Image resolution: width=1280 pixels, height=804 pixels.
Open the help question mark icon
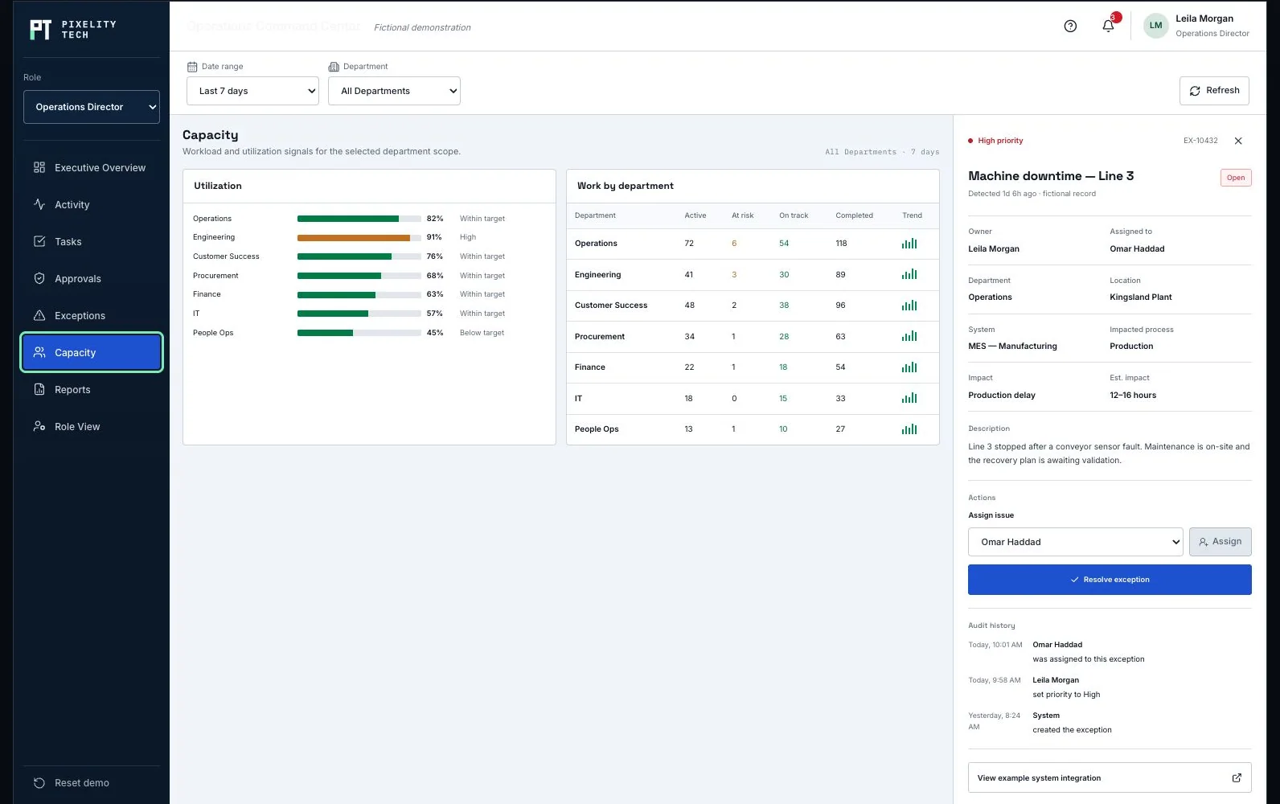(1070, 26)
